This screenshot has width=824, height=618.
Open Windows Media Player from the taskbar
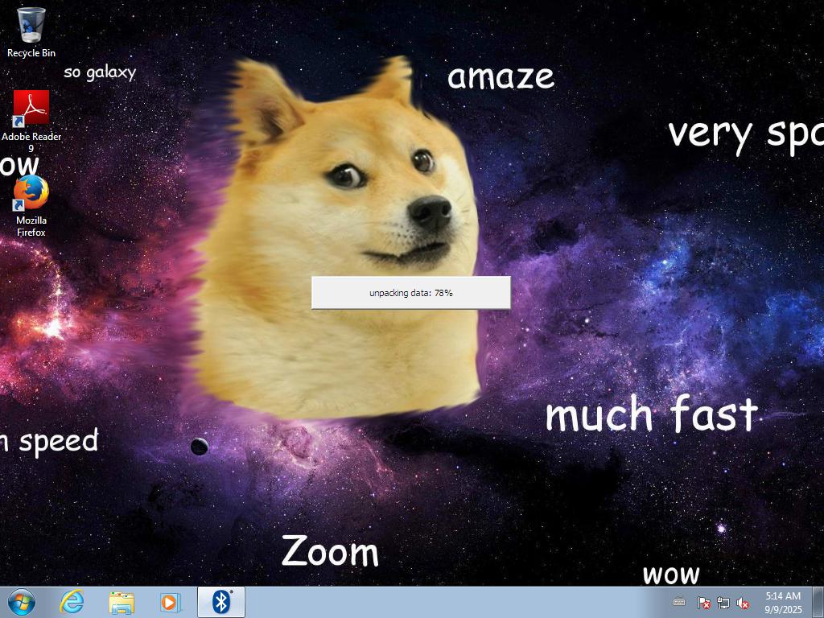[171, 602]
